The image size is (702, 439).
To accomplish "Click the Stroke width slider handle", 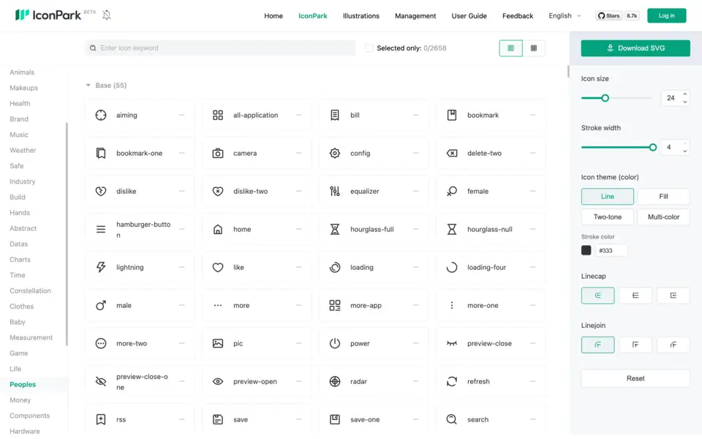I will click(653, 147).
